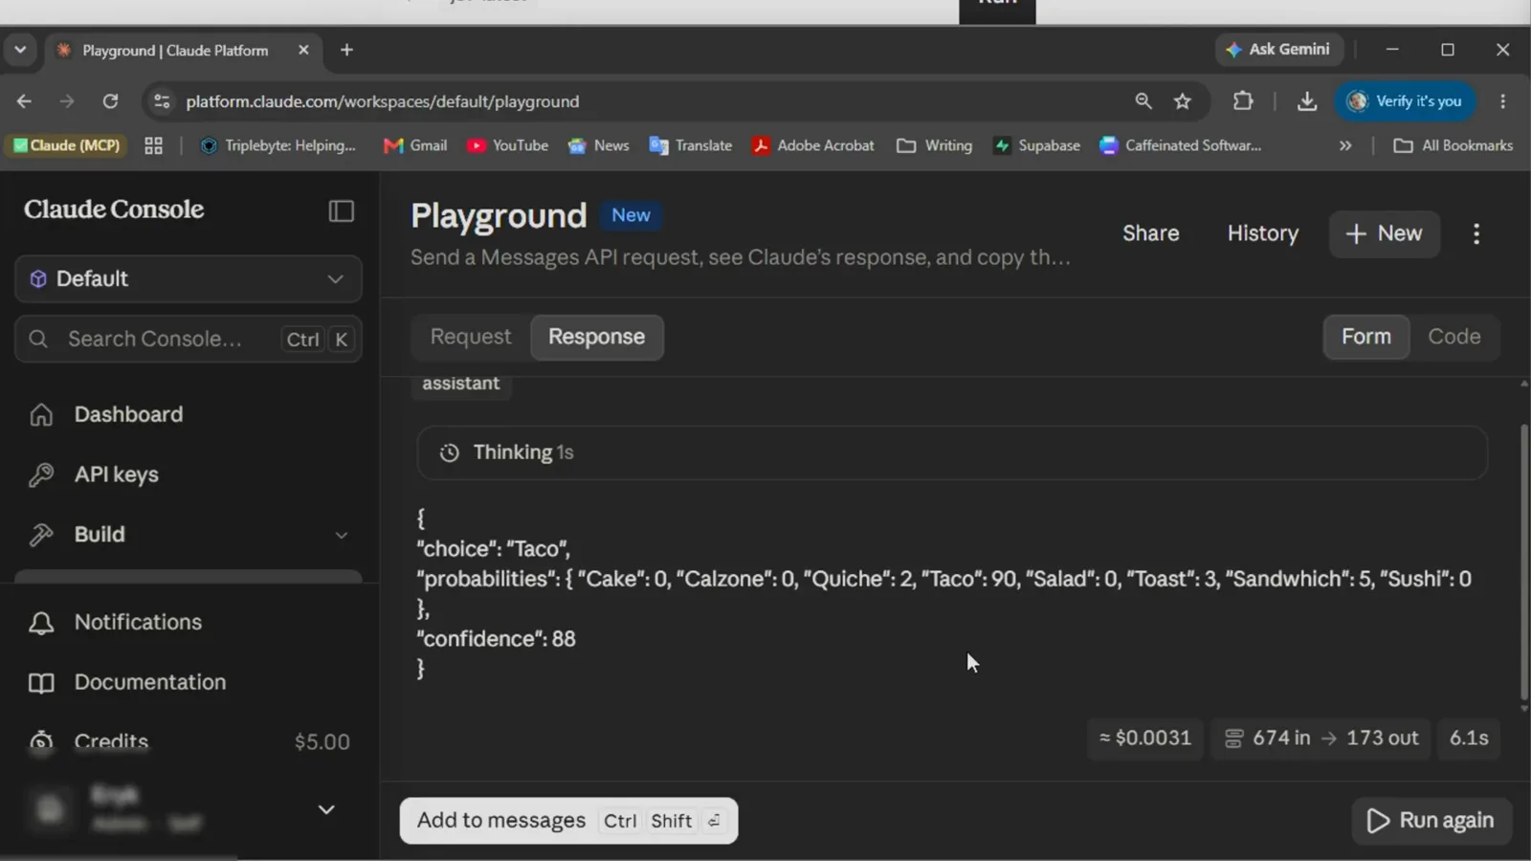This screenshot has height=861, width=1531.
Task: Open News bookmark
Action: point(598,145)
